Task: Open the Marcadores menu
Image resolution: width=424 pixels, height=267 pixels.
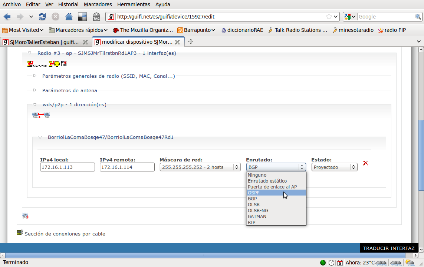Action: coord(98,5)
